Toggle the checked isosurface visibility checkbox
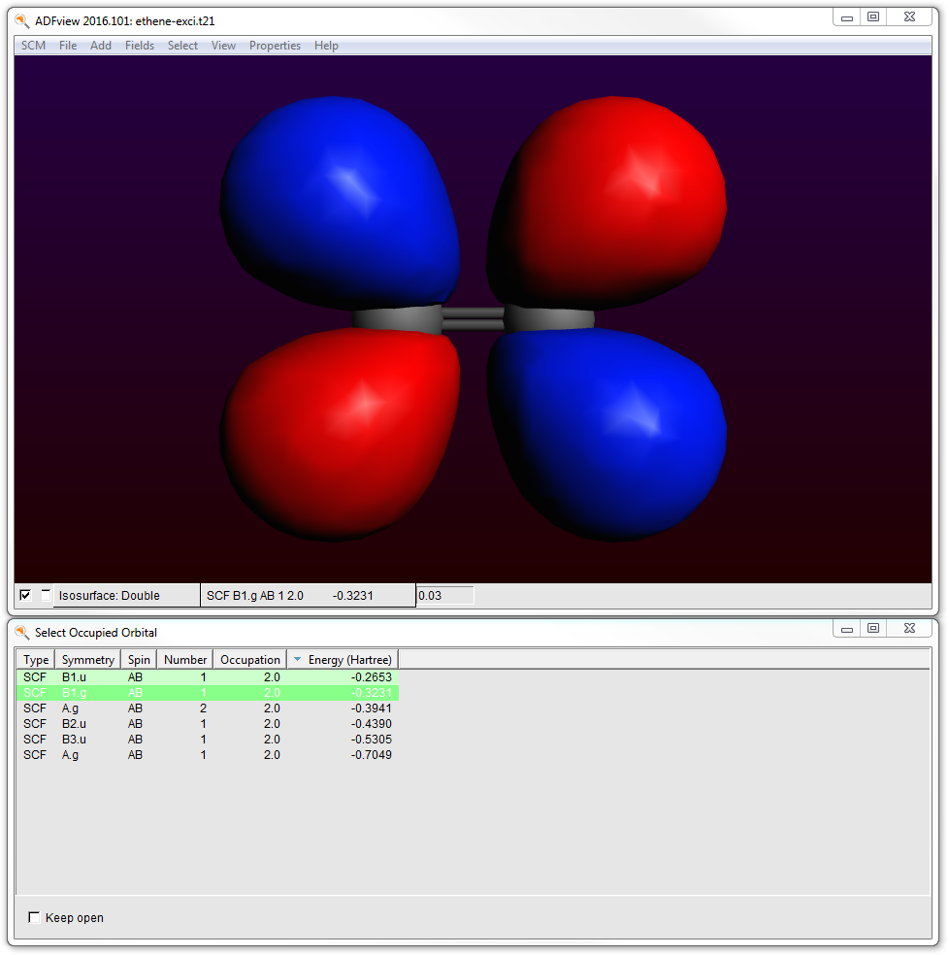 pyautogui.click(x=25, y=595)
